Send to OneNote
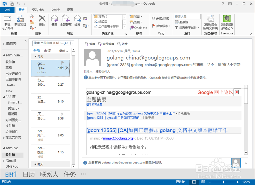The height and width of the screenshot is (185, 255). 138,28
